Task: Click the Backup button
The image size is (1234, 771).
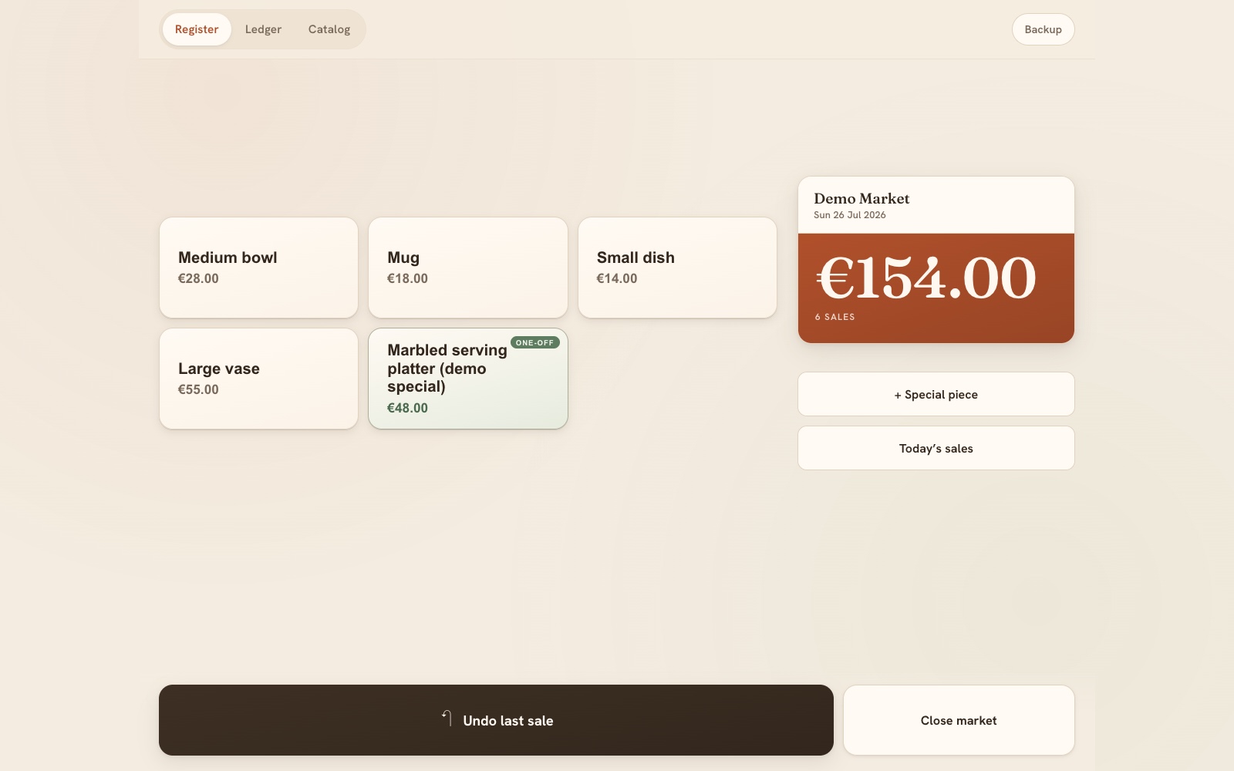Action: pos(1043,29)
